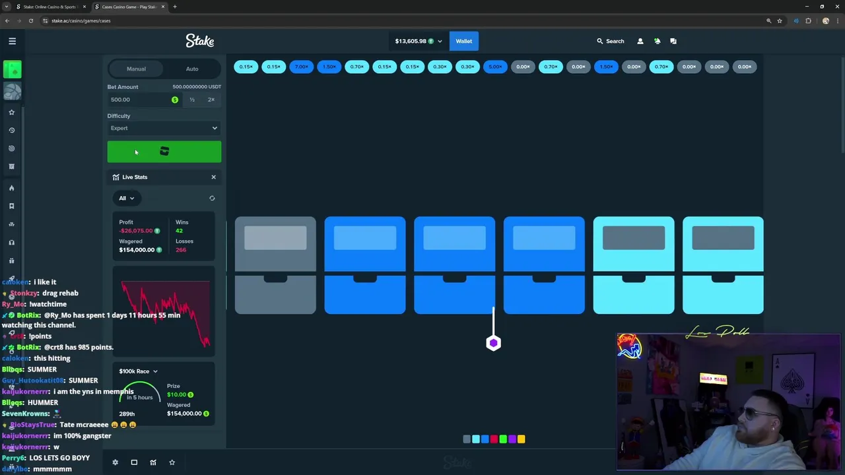Screen dimensions: 845x475
Task: Switch to Auto betting mode
Action: point(192,69)
